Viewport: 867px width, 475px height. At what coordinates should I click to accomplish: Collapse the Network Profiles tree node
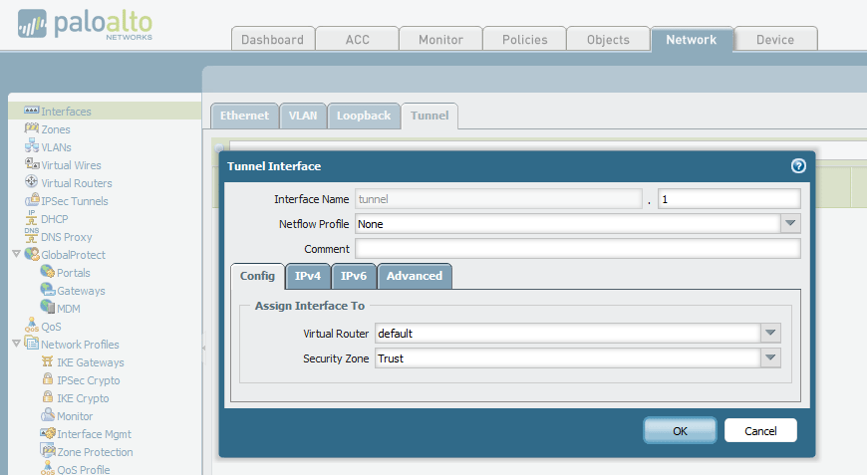click(16, 345)
